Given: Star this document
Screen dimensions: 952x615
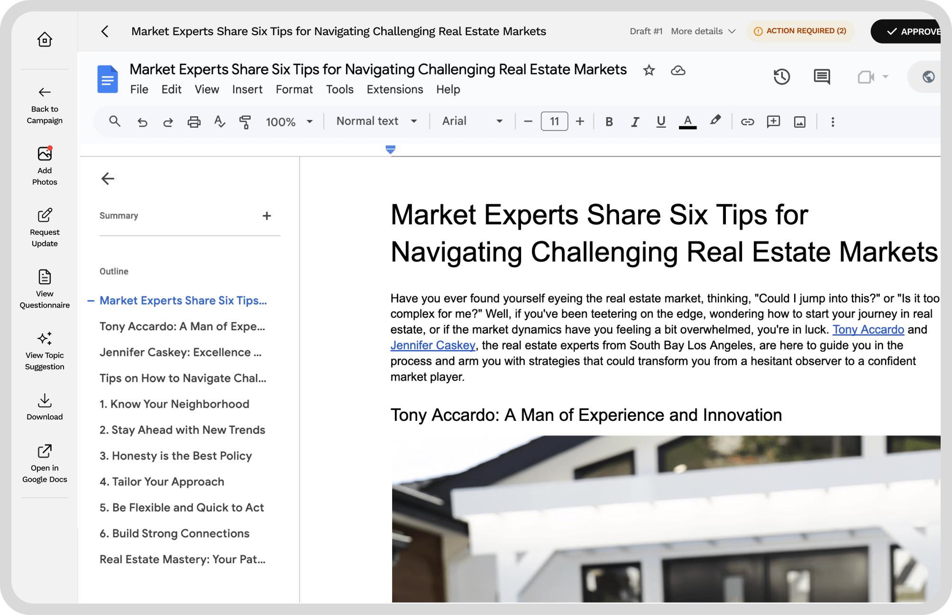Looking at the screenshot, I should click(x=649, y=71).
